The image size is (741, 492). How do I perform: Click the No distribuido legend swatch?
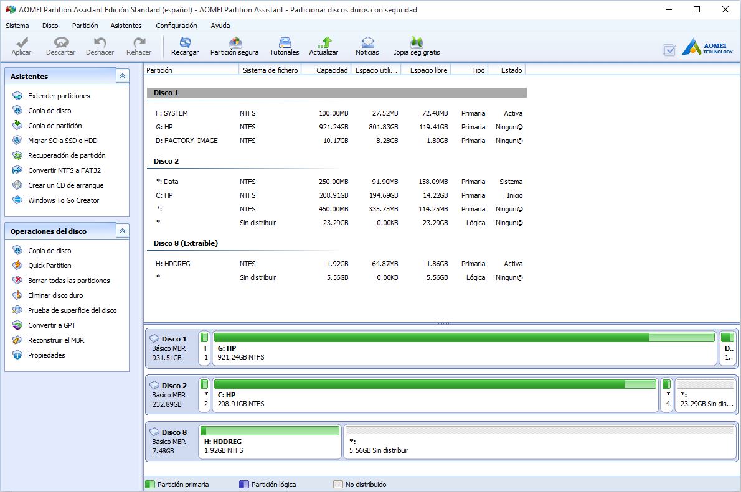point(338,485)
